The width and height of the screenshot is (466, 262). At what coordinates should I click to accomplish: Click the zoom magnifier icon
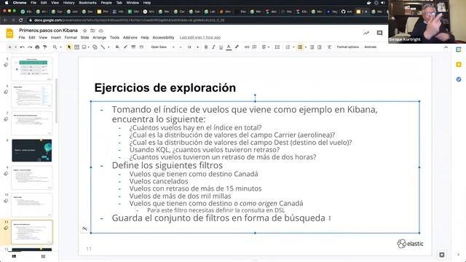coord(55,47)
